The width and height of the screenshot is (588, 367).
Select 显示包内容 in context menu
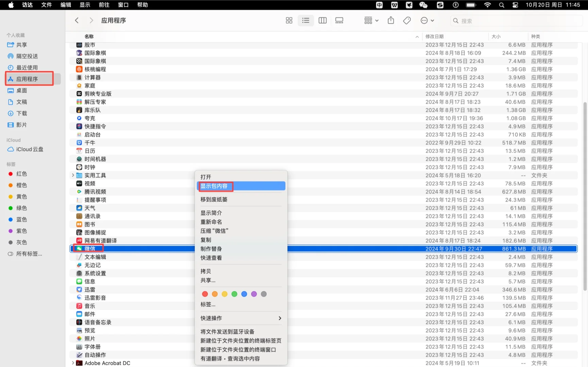click(241, 186)
